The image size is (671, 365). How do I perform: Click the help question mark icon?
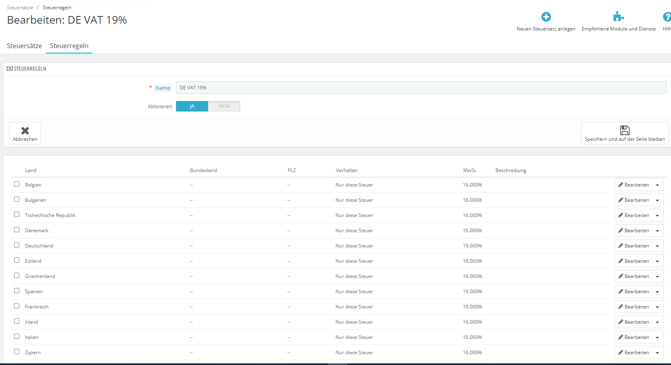[667, 17]
